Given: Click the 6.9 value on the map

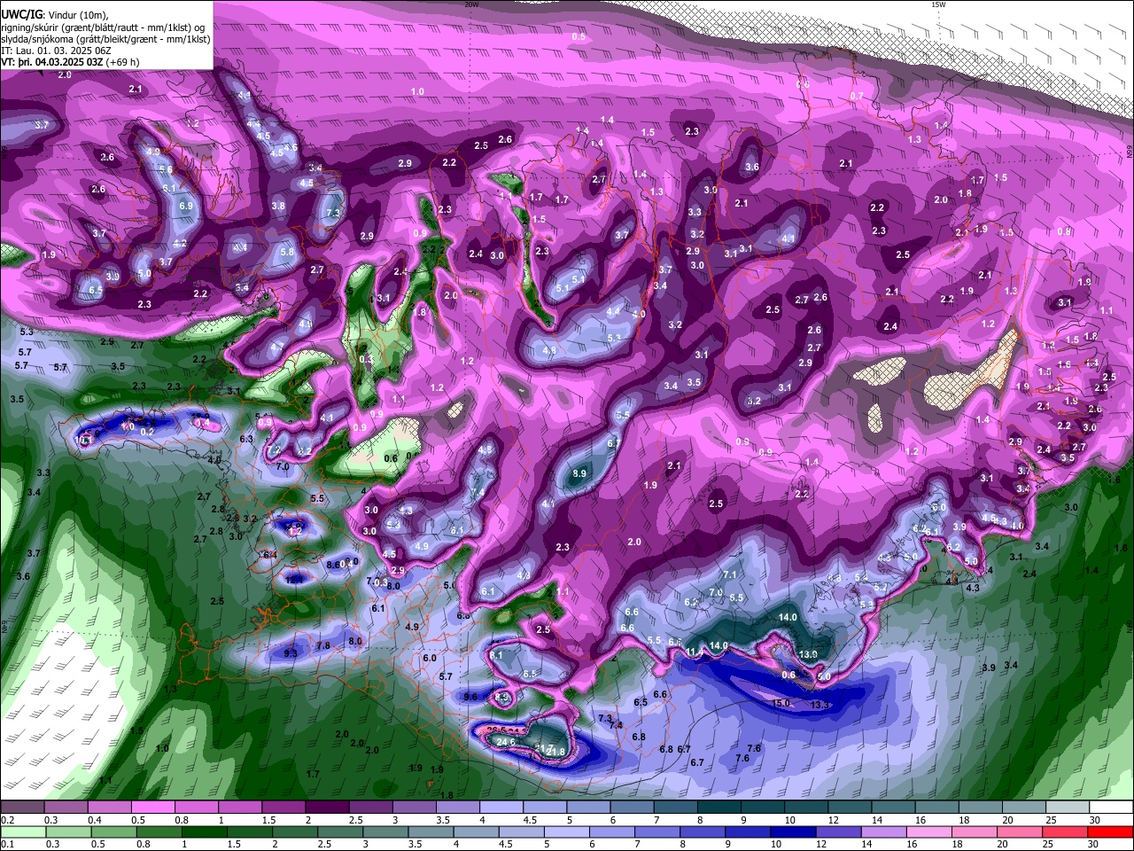Looking at the screenshot, I should (186, 206).
